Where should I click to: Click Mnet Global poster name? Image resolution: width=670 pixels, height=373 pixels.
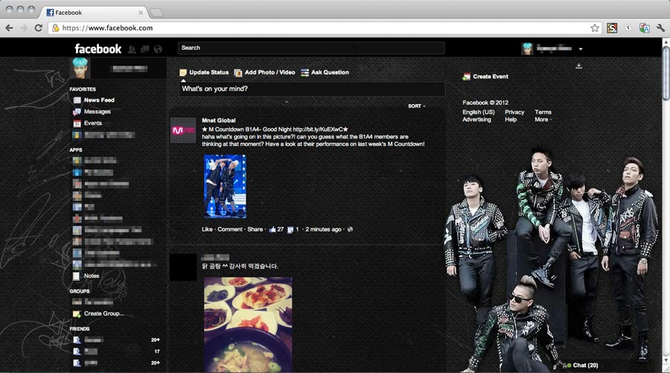coord(219,121)
